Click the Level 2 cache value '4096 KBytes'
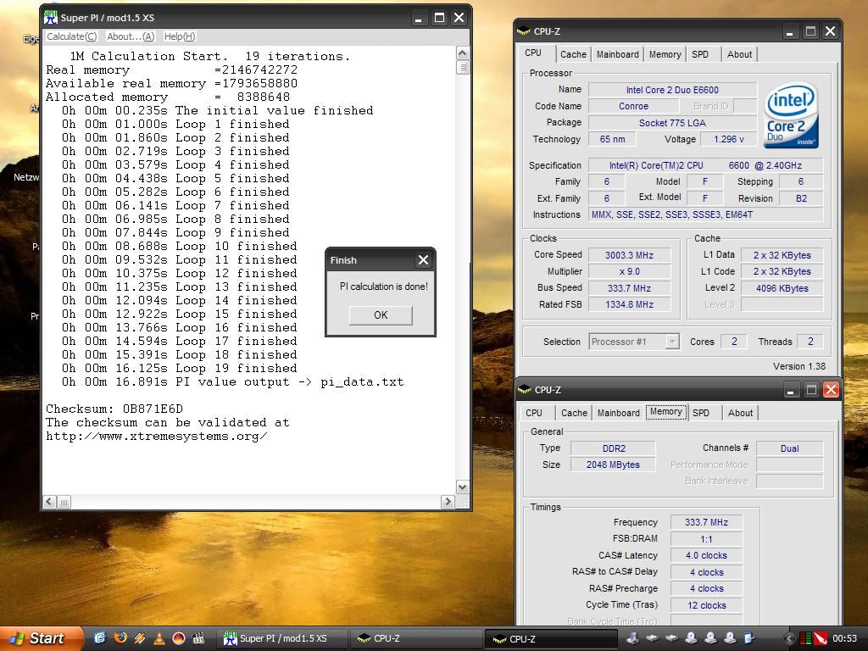 [x=782, y=288]
